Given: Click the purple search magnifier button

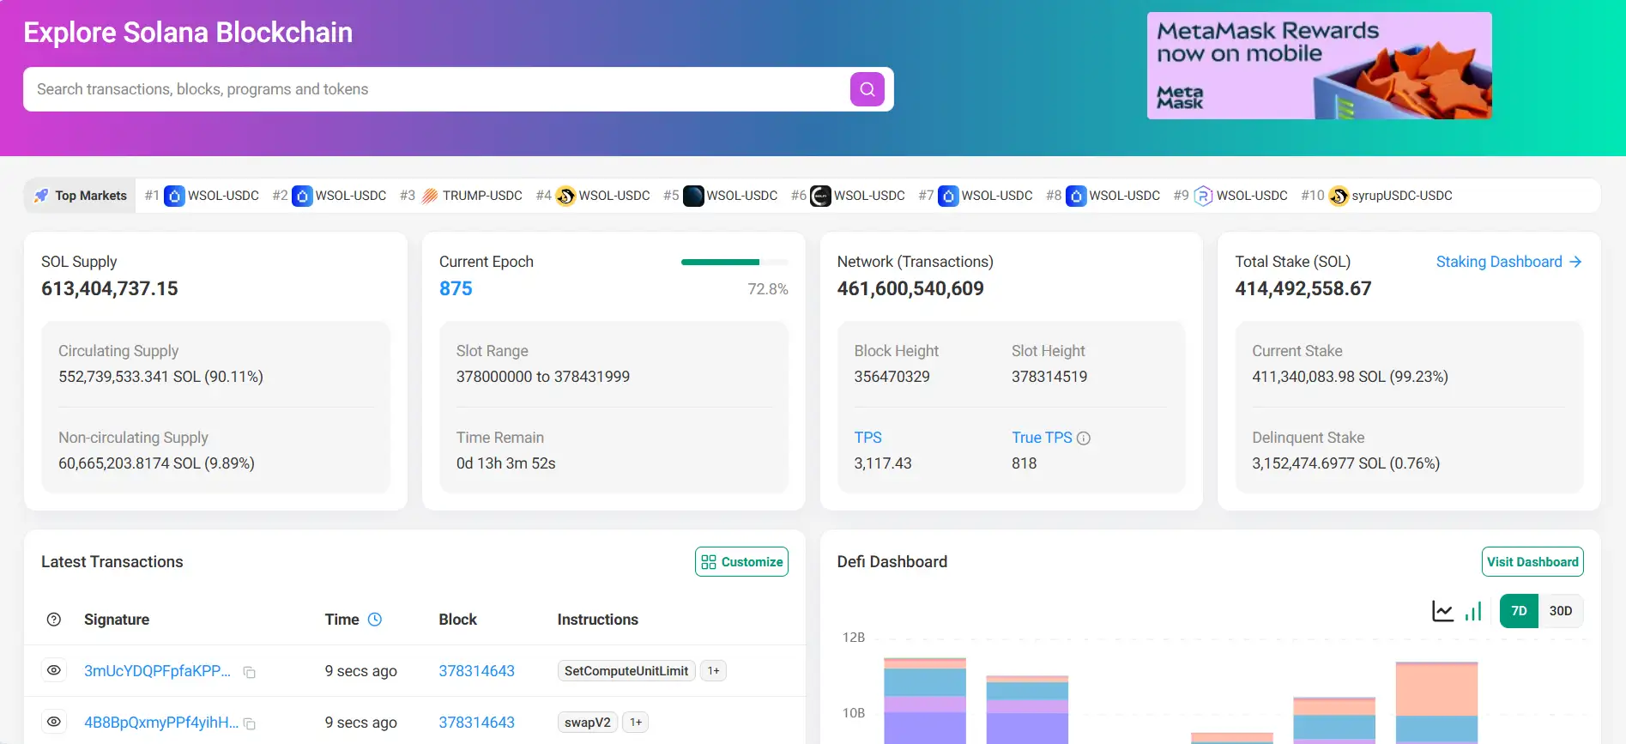Looking at the screenshot, I should tap(867, 89).
